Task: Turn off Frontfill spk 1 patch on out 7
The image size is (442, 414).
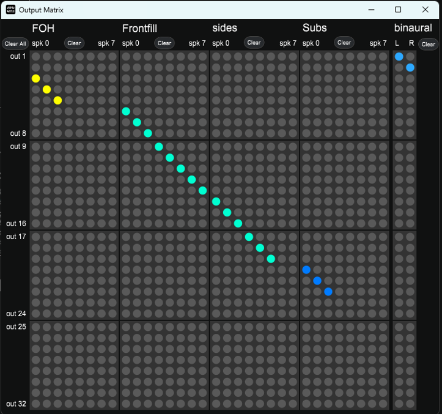Action: 137,122
